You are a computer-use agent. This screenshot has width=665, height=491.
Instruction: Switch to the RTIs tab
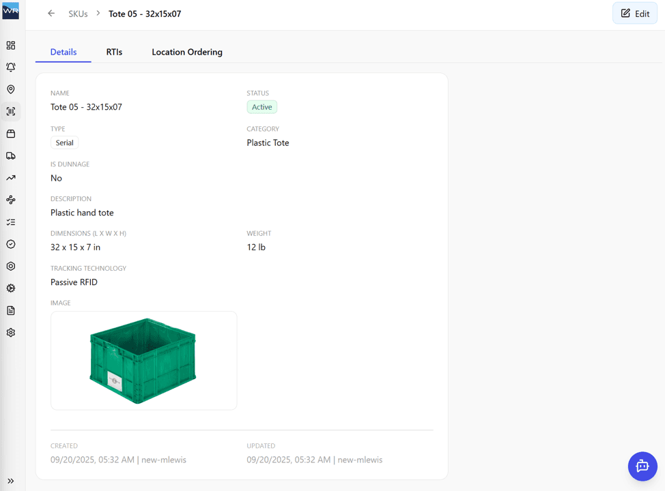pyautogui.click(x=114, y=52)
